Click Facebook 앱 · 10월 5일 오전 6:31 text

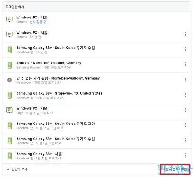[x=39, y=143]
